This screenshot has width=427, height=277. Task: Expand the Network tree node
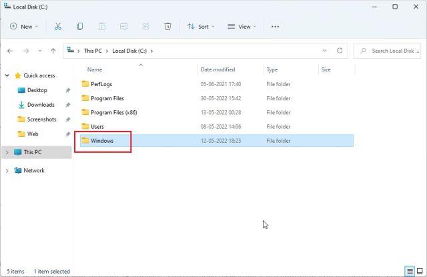pyautogui.click(x=7, y=171)
